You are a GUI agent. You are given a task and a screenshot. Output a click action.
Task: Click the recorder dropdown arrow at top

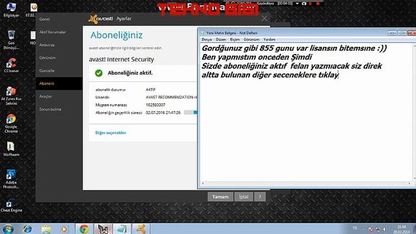[297, 4]
